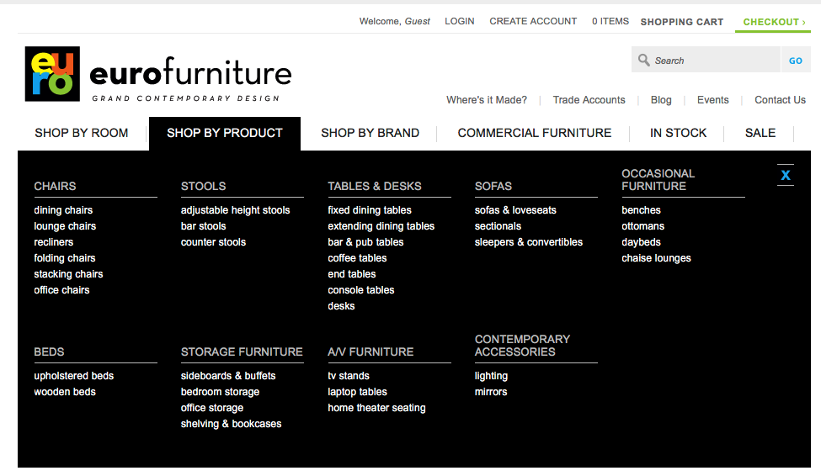Image resolution: width=821 pixels, height=476 pixels.
Task: Select coffee tables in Tables & Desks
Action: pos(357,258)
